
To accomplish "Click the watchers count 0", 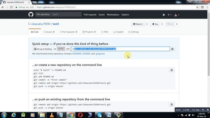I will click(147, 24).
